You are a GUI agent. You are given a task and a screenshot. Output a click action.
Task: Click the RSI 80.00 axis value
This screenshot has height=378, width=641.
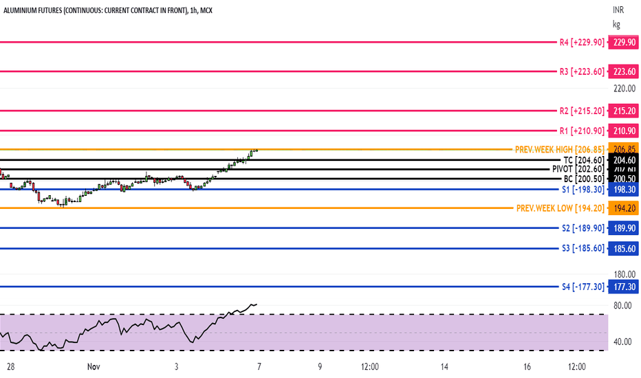tap(622, 305)
